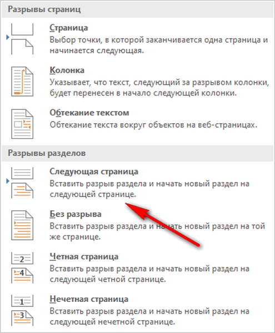
Task: Click text 'же странице.'
Action: click(x=75, y=236)
